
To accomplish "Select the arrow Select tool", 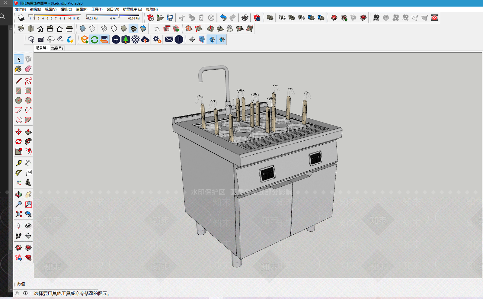I will point(19,59).
